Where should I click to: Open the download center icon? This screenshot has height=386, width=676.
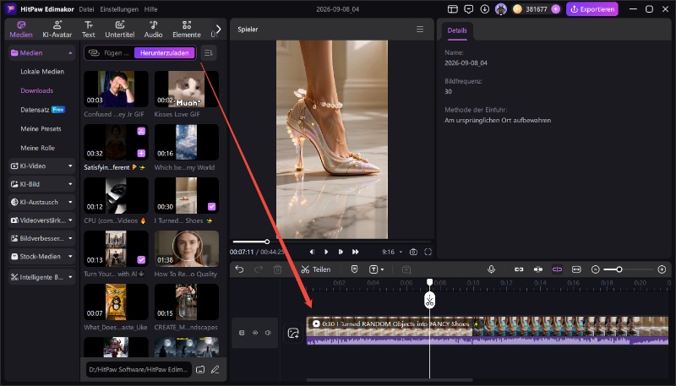484,9
